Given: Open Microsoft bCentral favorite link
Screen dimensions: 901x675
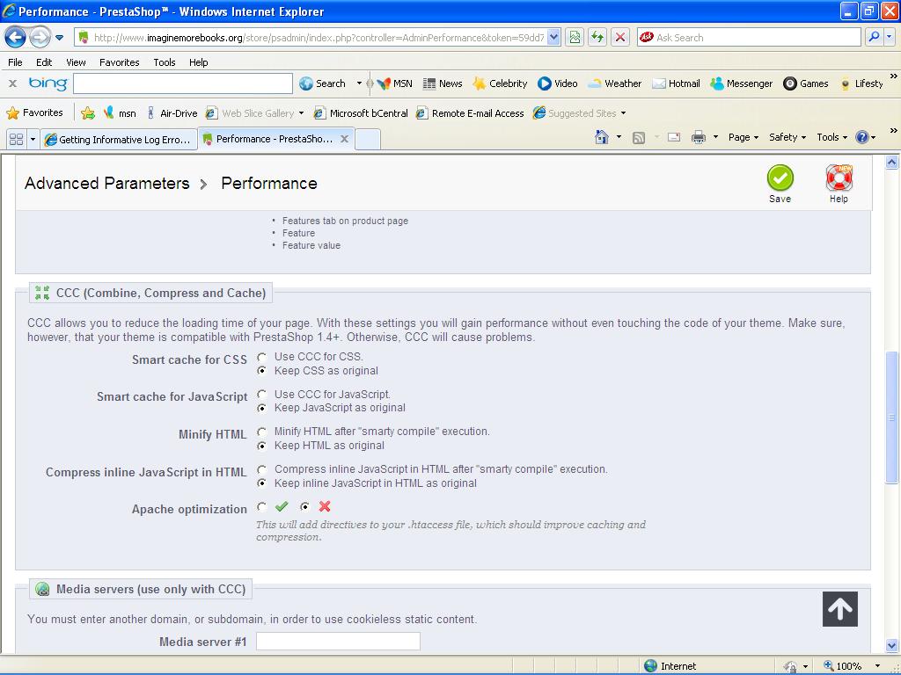Looking at the screenshot, I should click(x=361, y=113).
